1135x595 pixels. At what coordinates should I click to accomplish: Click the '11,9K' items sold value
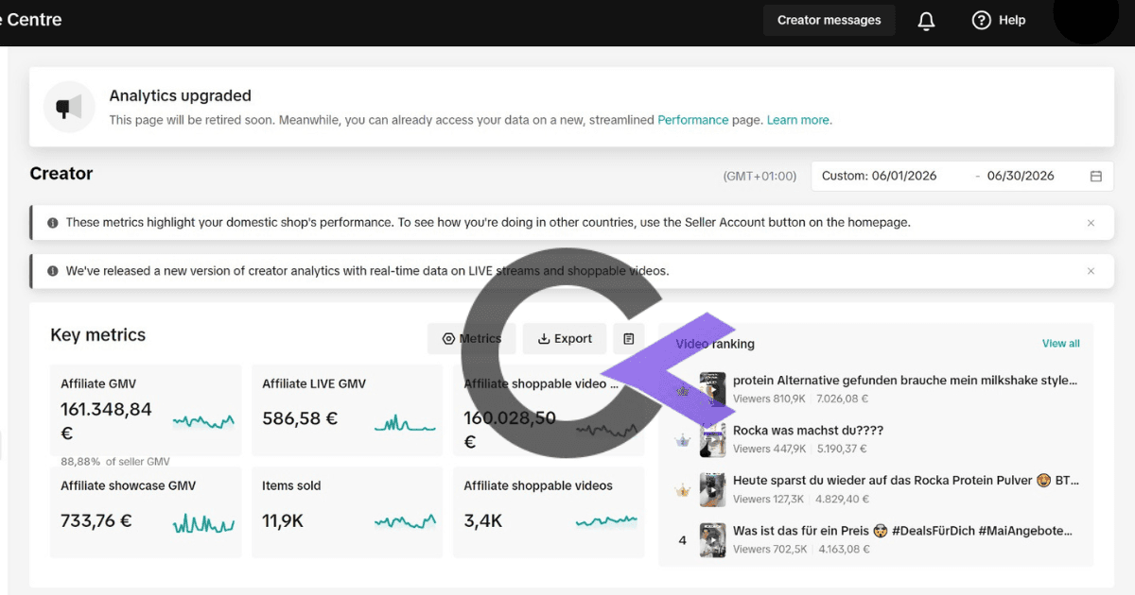[283, 520]
